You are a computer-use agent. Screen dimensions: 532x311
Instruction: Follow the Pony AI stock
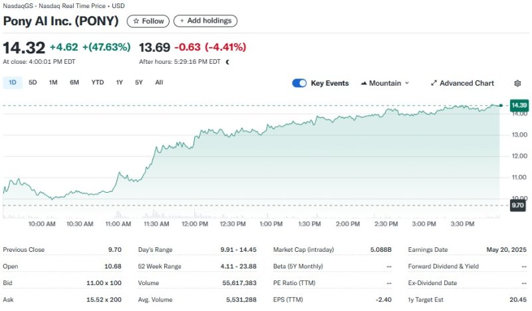(x=148, y=21)
